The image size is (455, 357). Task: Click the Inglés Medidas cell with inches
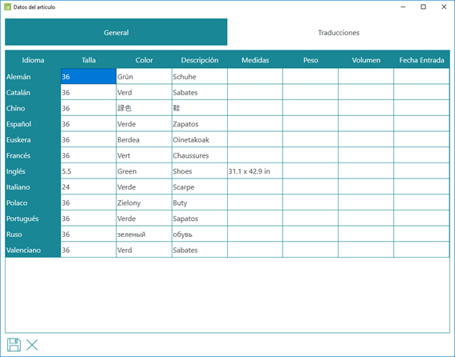point(255,171)
